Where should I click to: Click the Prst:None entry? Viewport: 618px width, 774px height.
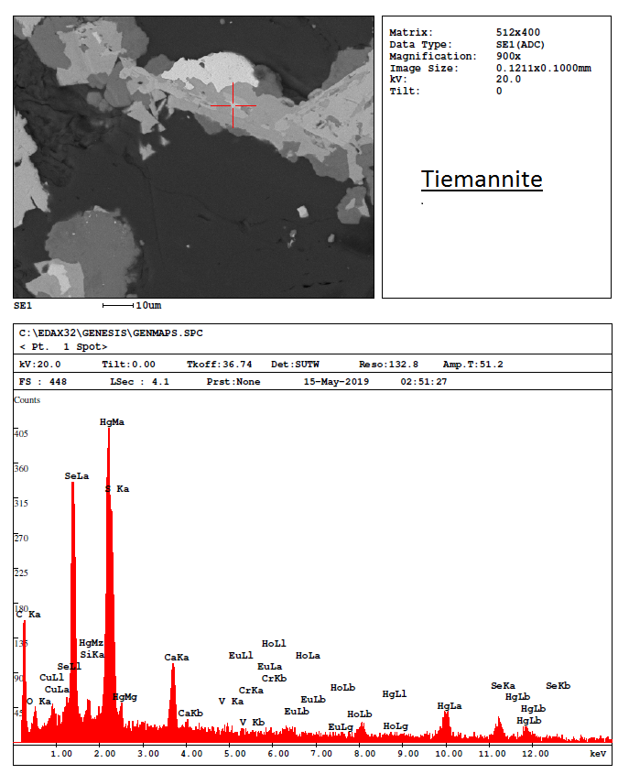point(233,382)
